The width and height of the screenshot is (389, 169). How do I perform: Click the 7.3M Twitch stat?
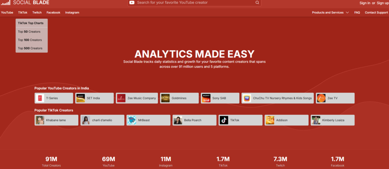tap(280, 161)
